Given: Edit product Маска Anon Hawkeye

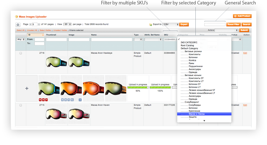Looking at the screenshot, I should [245, 53].
